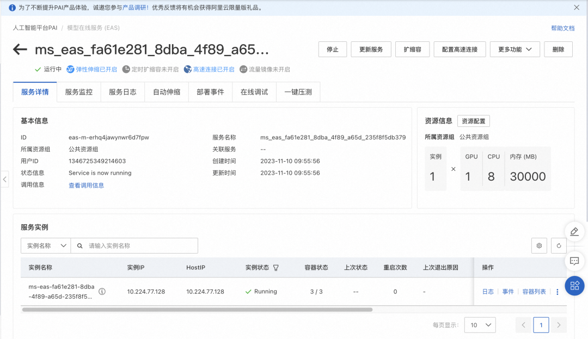This screenshot has height=339, width=588.
Task: Open the 每页显示 page size dropdown
Action: [x=479, y=325]
